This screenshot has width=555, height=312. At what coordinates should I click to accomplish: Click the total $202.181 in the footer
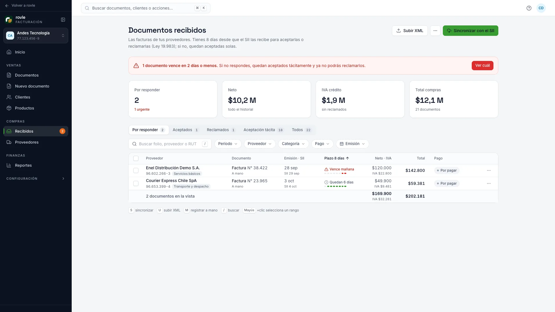[415, 196]
